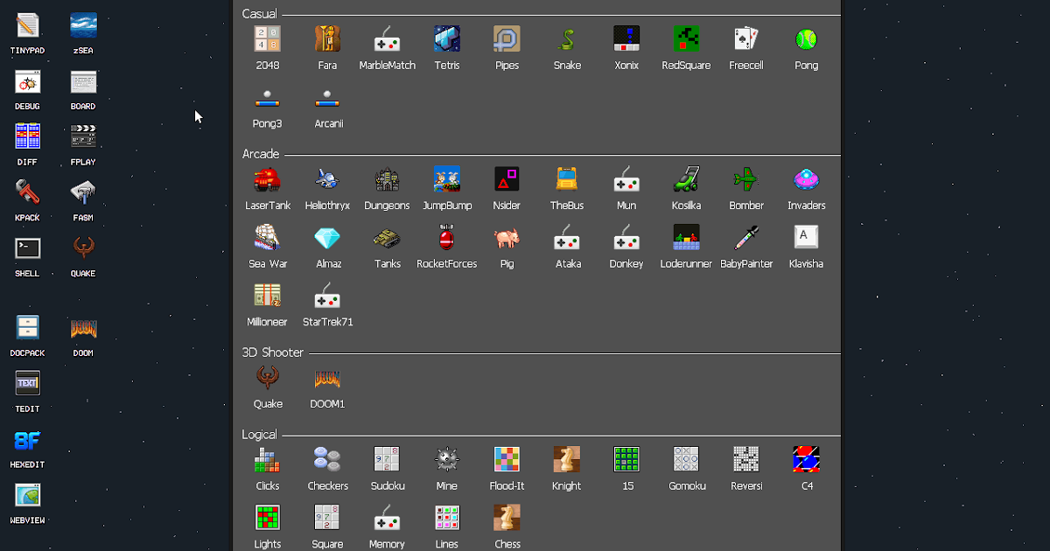1050x551 pixels.
Task: Open the Pipes game
Action: point(507,39)
